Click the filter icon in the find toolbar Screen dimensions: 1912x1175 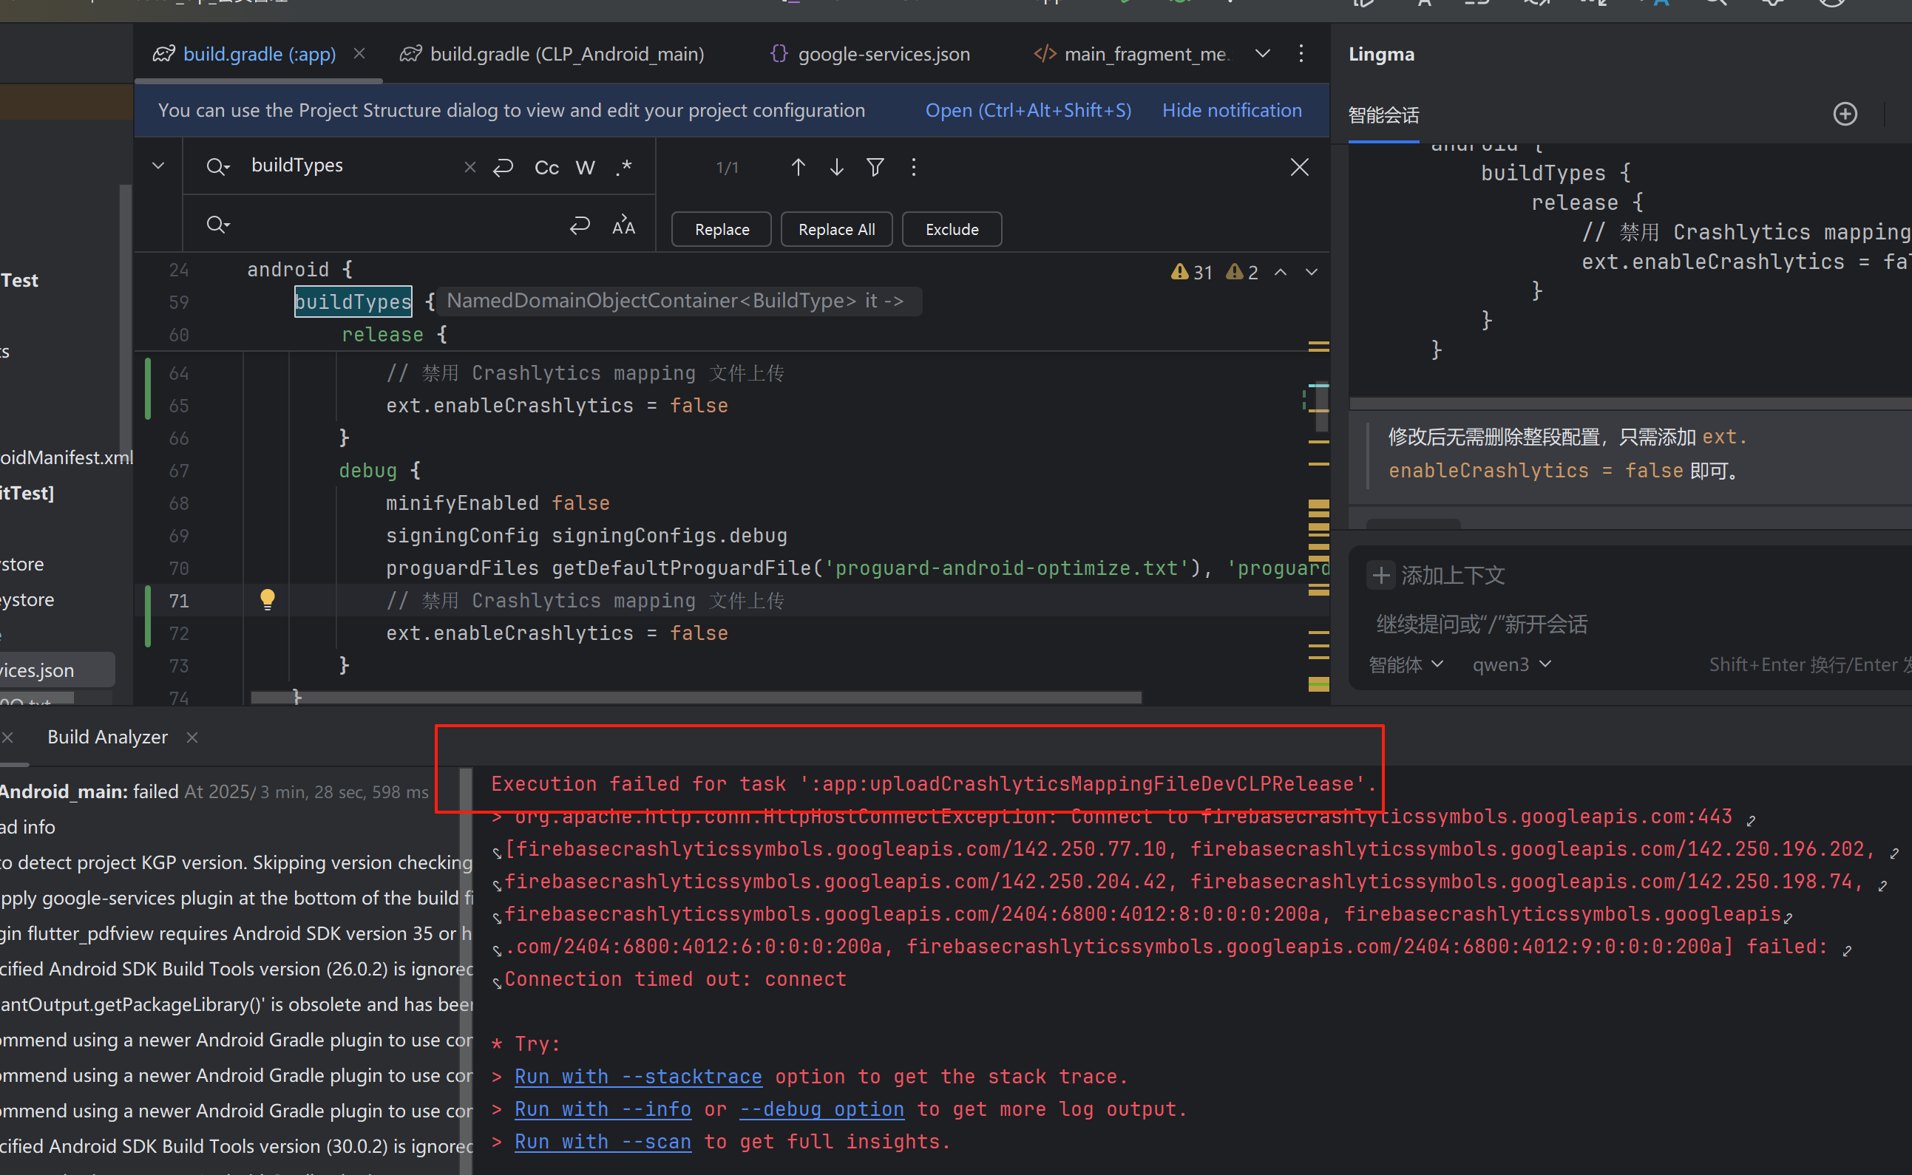875,166
